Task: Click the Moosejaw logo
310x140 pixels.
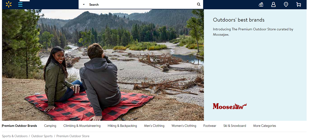Action: point(230,106)
